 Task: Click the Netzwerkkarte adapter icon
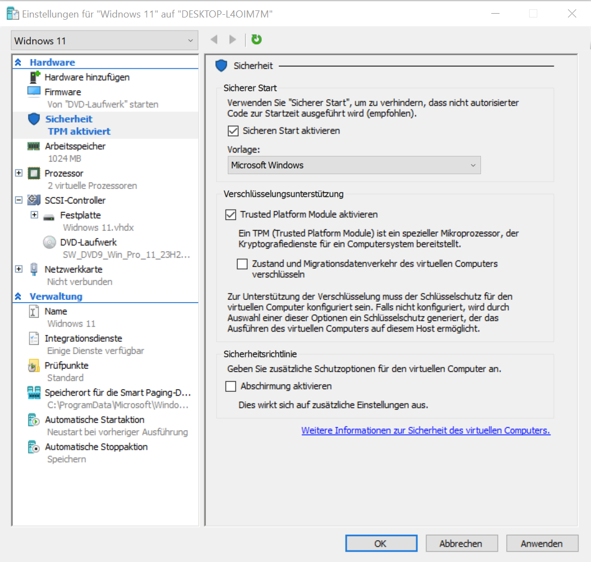click(x=34, y=269)
